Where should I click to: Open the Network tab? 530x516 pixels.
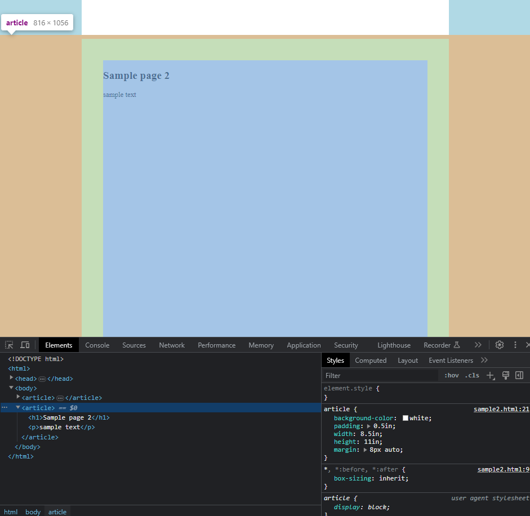[172, 345]
